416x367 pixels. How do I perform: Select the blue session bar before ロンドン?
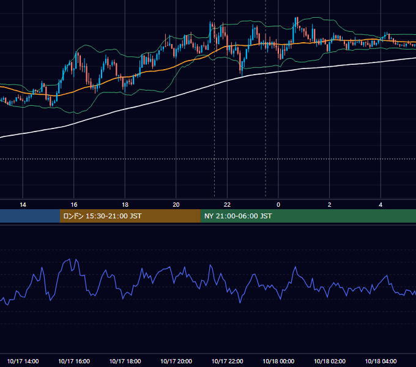click(x=30, y=216)
